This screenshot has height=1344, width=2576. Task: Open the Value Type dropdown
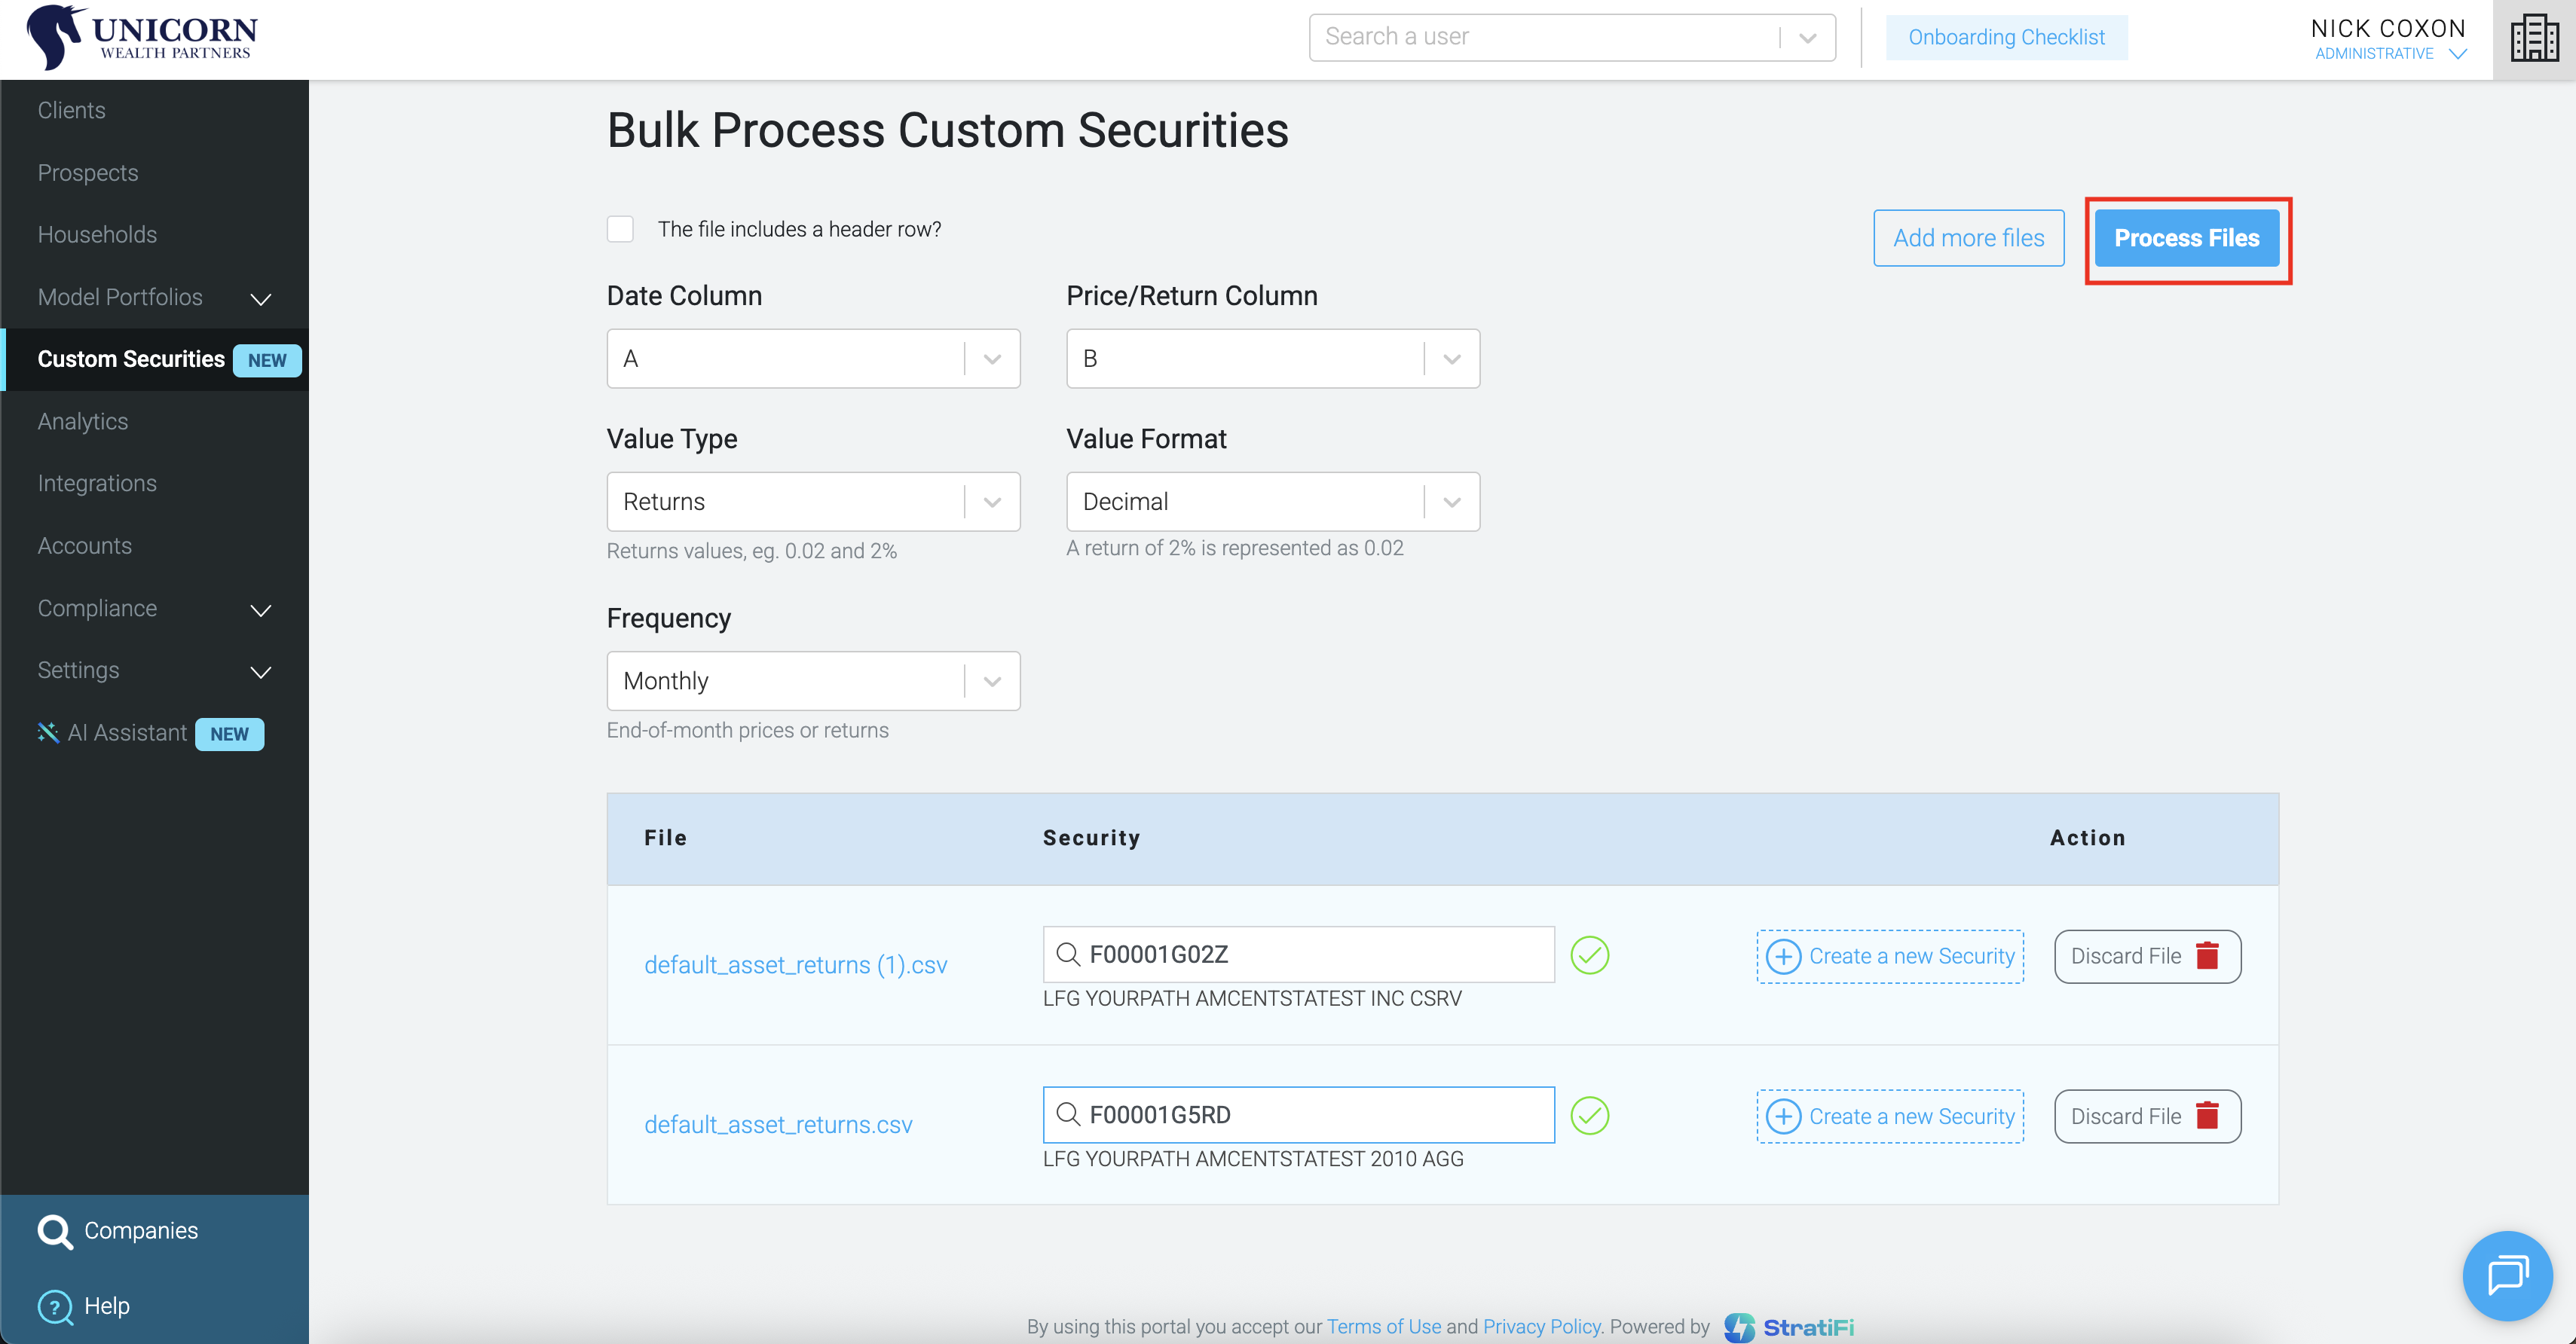click(x=813, y=502)
